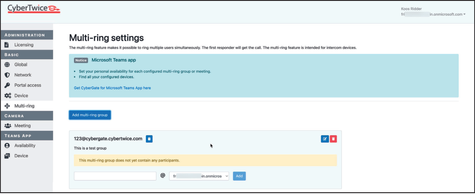The height and width of the screenshot is (194, 475).
Task: Click Add multi-ring group button
Action: coord(89,115)
